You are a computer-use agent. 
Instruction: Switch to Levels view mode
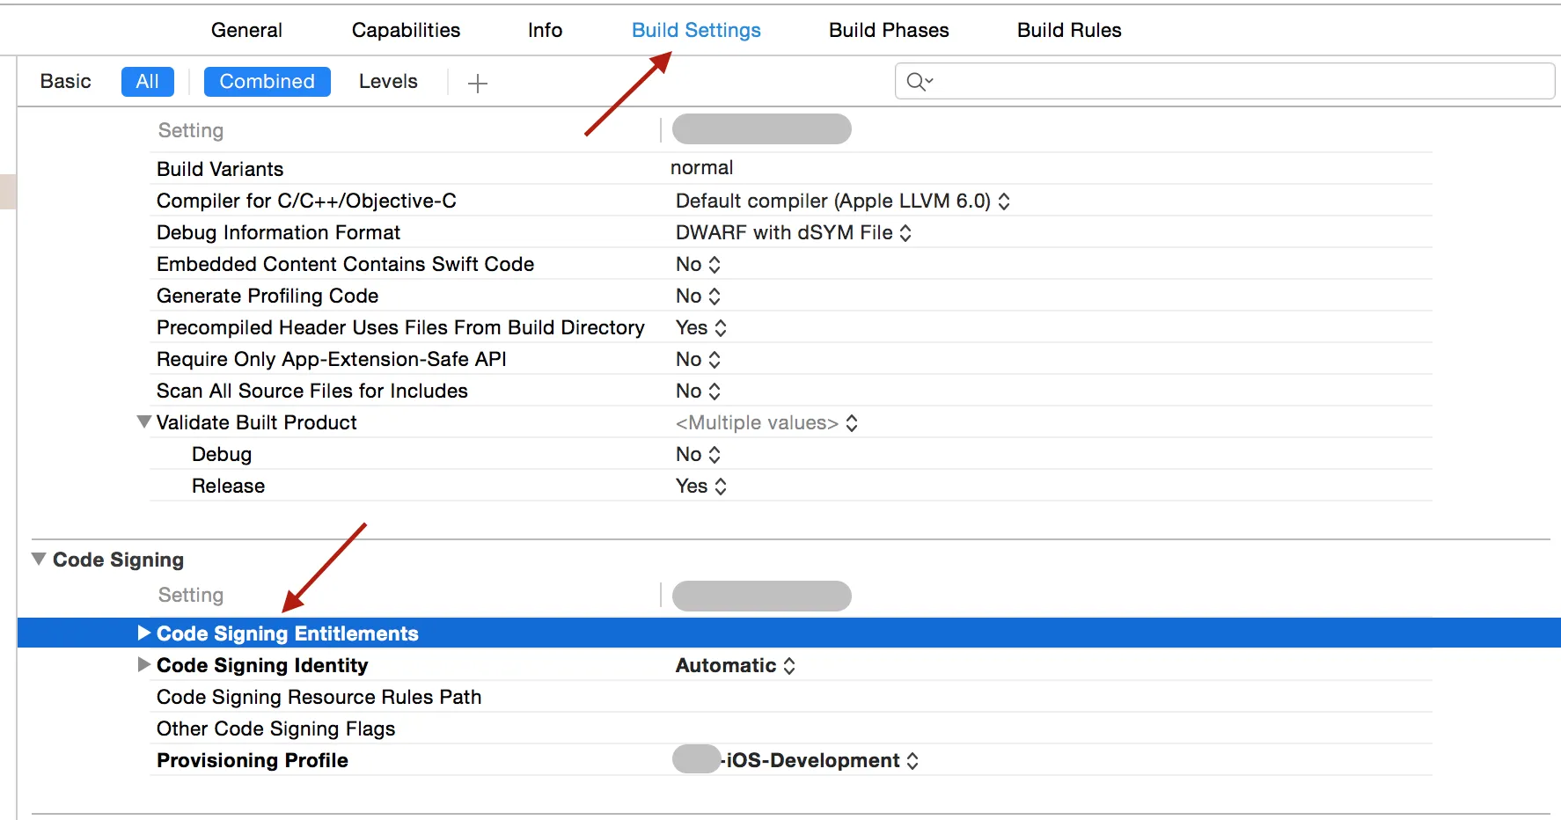point(388,81)
